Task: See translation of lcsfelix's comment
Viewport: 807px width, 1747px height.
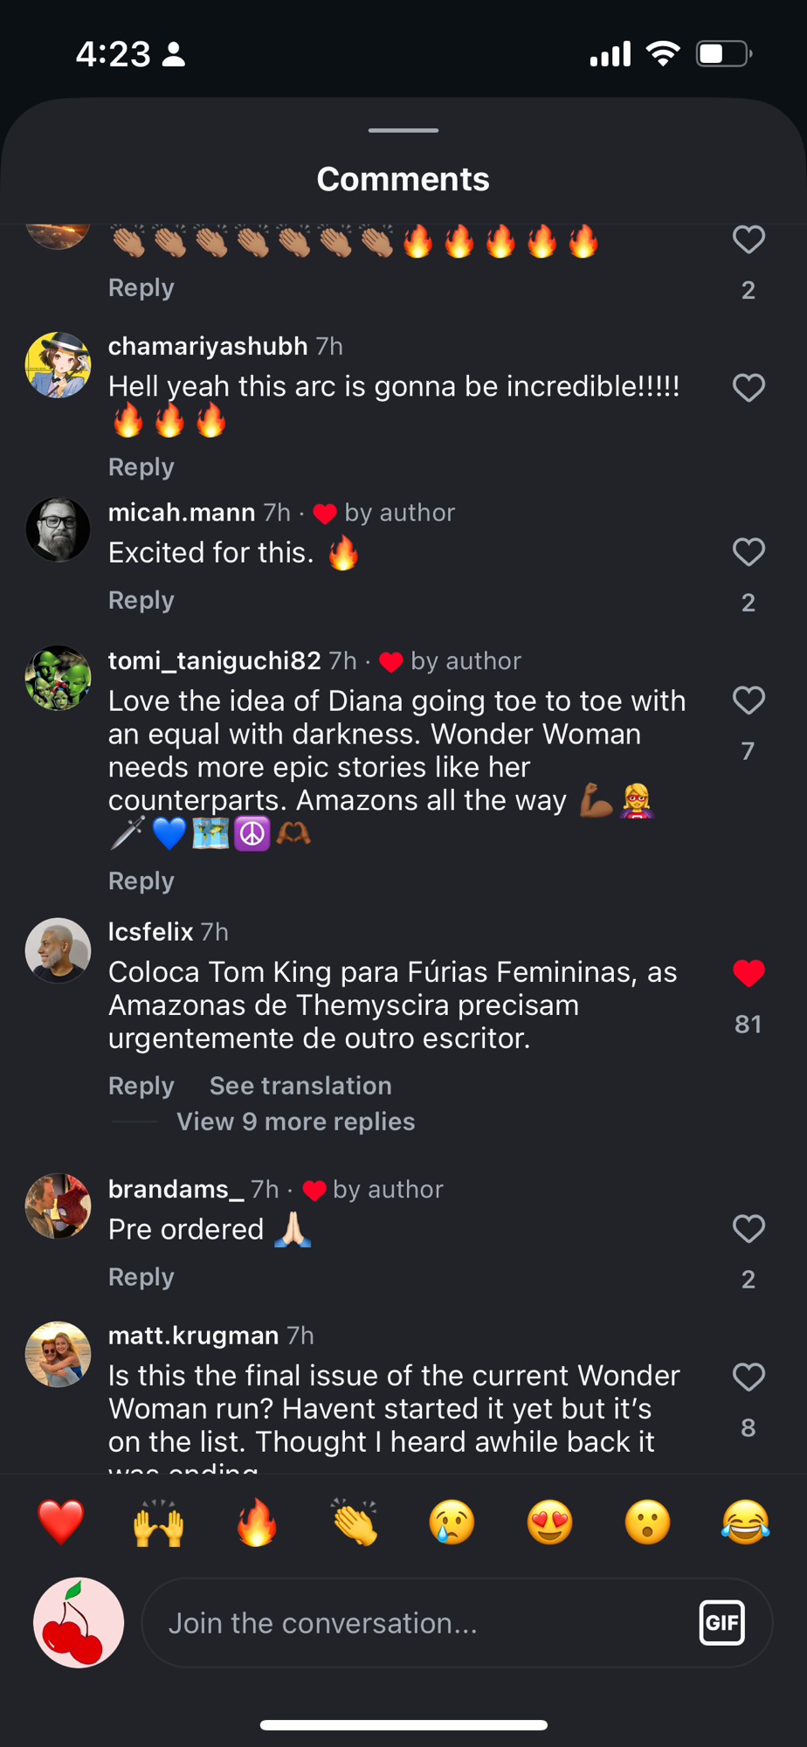Action: 300,1086
